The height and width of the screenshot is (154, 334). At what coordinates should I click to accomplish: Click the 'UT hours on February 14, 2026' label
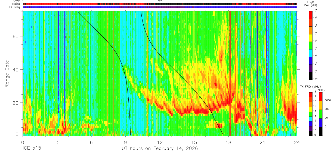pyautogui.click(x=160, y=149)
